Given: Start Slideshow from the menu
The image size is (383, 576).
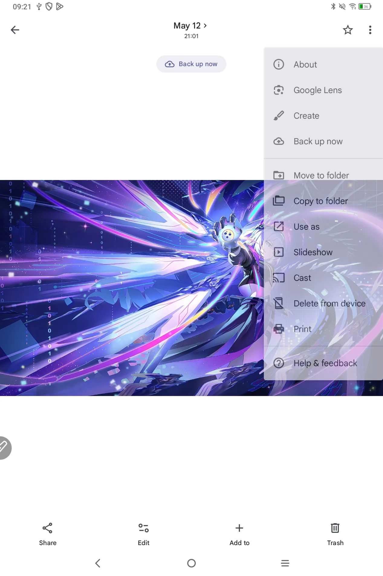Looking at the screenshot, I should (x=323, y=252).
